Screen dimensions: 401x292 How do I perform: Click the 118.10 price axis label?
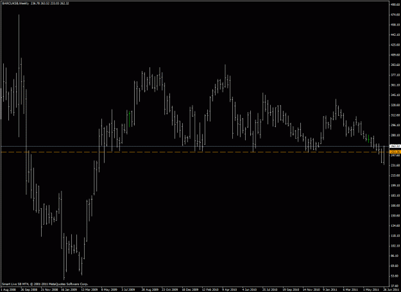[395, 236]
